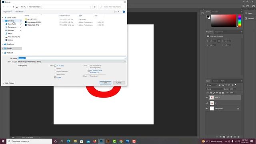Image resolution: width=256 pixels, height=144 pixels.
Task: Switch to the Paths tab
Action: [223, 81]
